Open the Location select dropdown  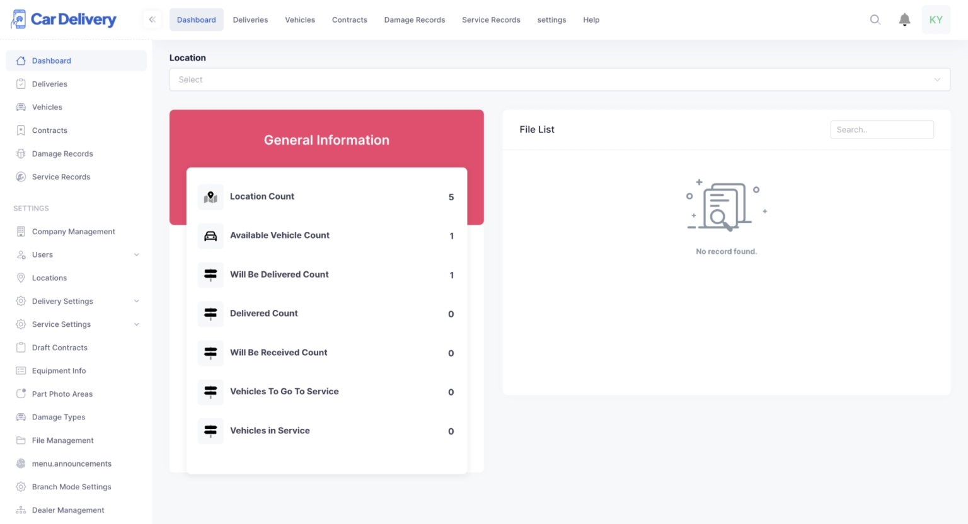560,79
